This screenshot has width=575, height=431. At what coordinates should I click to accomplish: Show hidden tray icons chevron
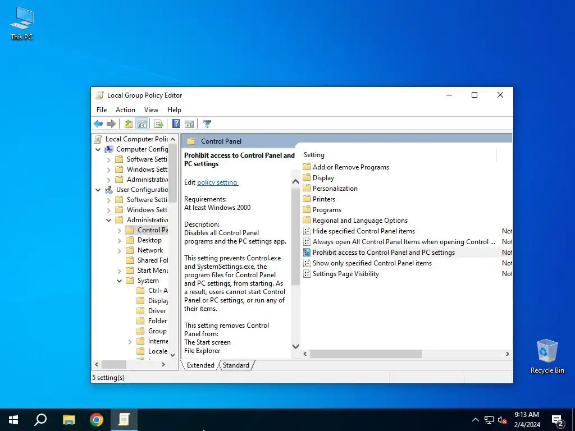[475, 420]
